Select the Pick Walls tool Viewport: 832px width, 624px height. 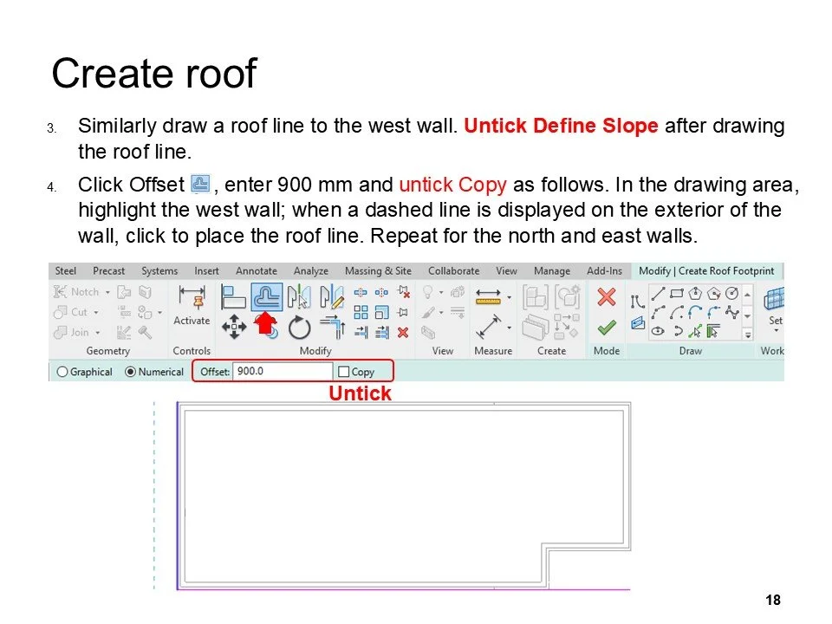[713, 331]
